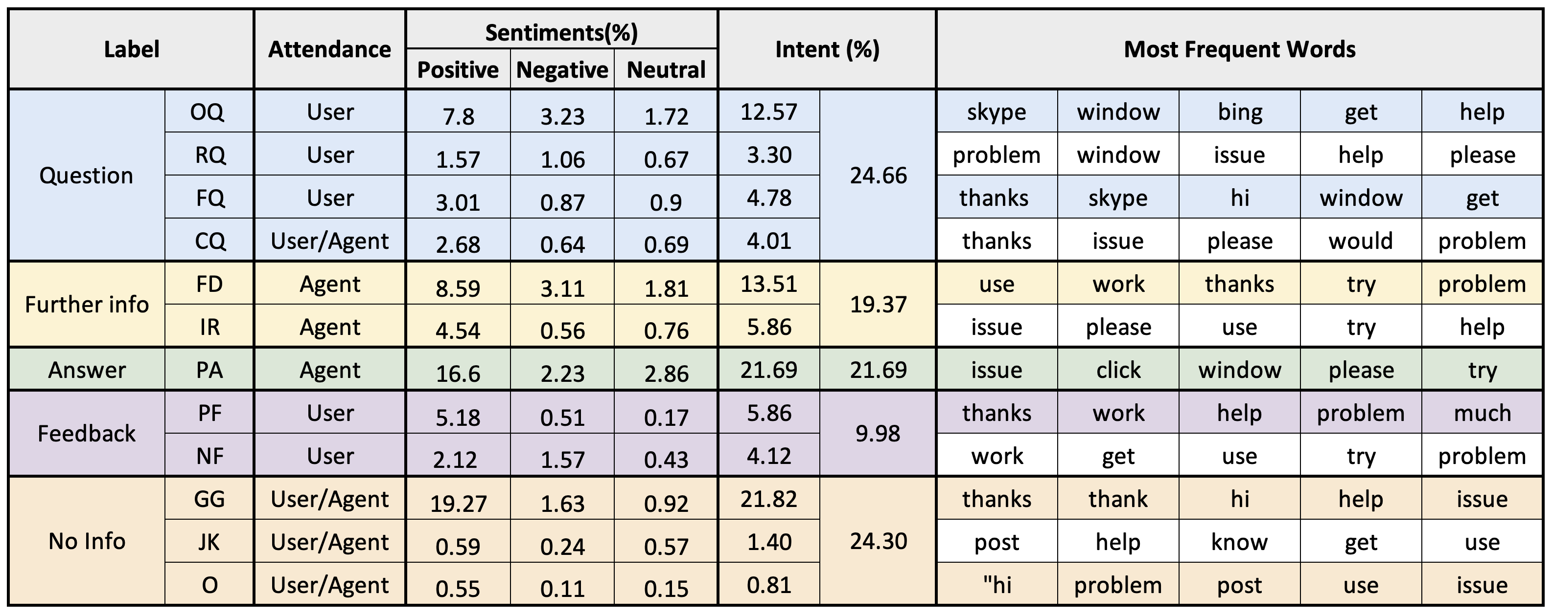Click the "Question" category cell
The width and height of the screenshot is (1553, 616).
click(86, 175)
